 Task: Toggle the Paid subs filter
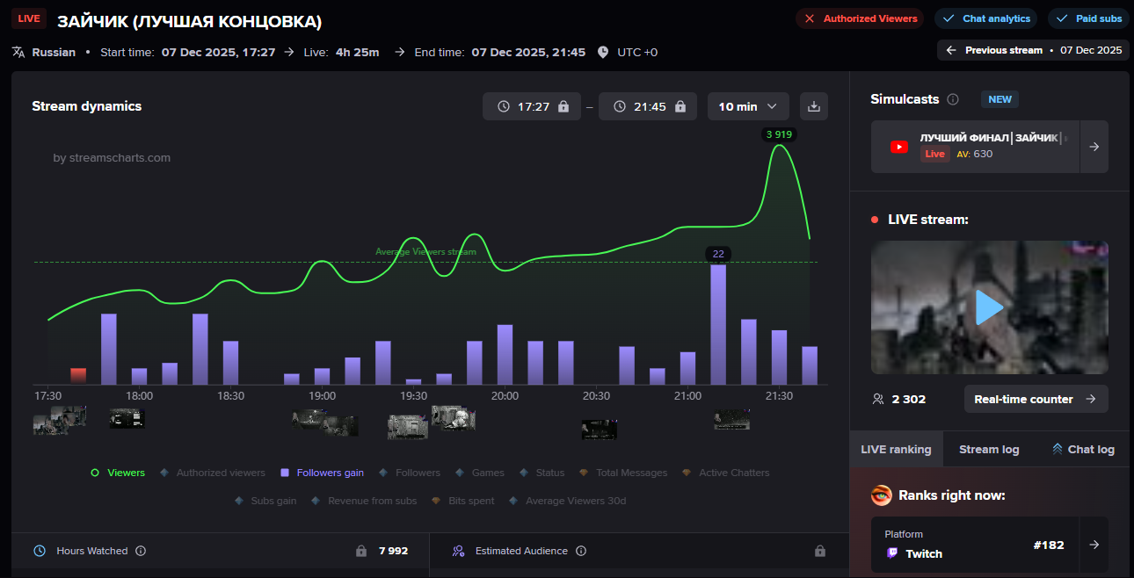click(x=1088, y=18)
